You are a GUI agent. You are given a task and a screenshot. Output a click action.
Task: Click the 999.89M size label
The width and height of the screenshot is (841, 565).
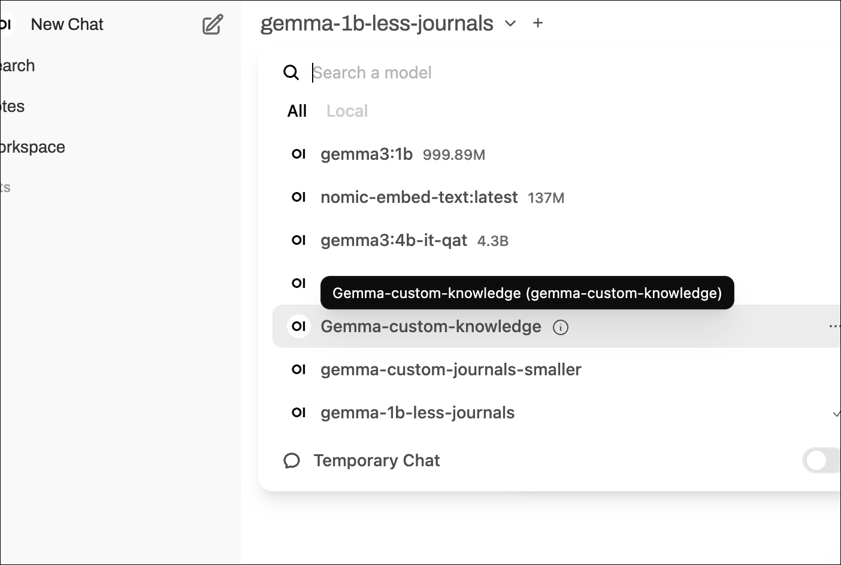[454, 155]
